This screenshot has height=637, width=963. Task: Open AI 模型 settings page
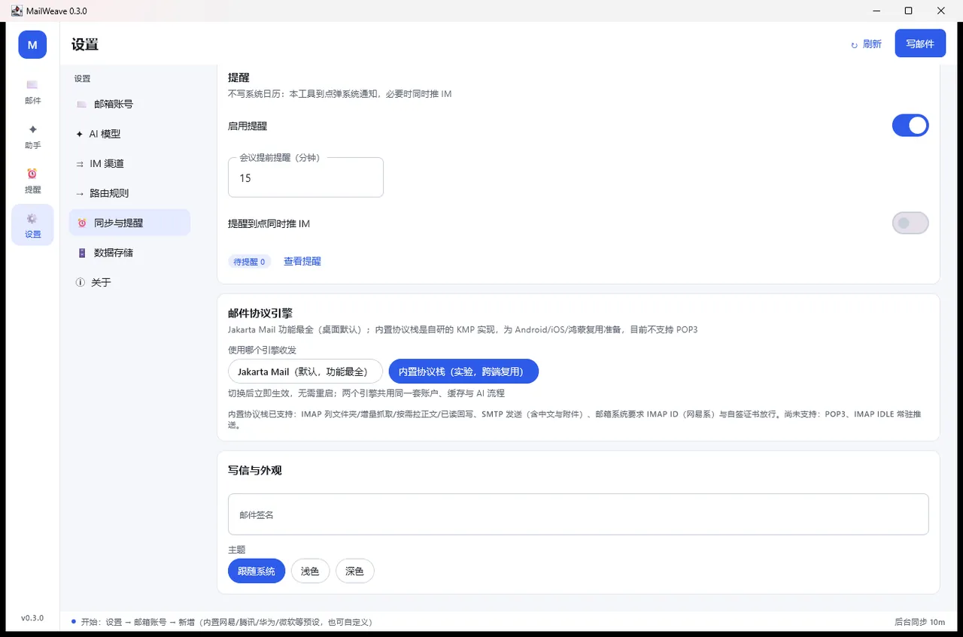pyautogui.click(x=129, y=134)
